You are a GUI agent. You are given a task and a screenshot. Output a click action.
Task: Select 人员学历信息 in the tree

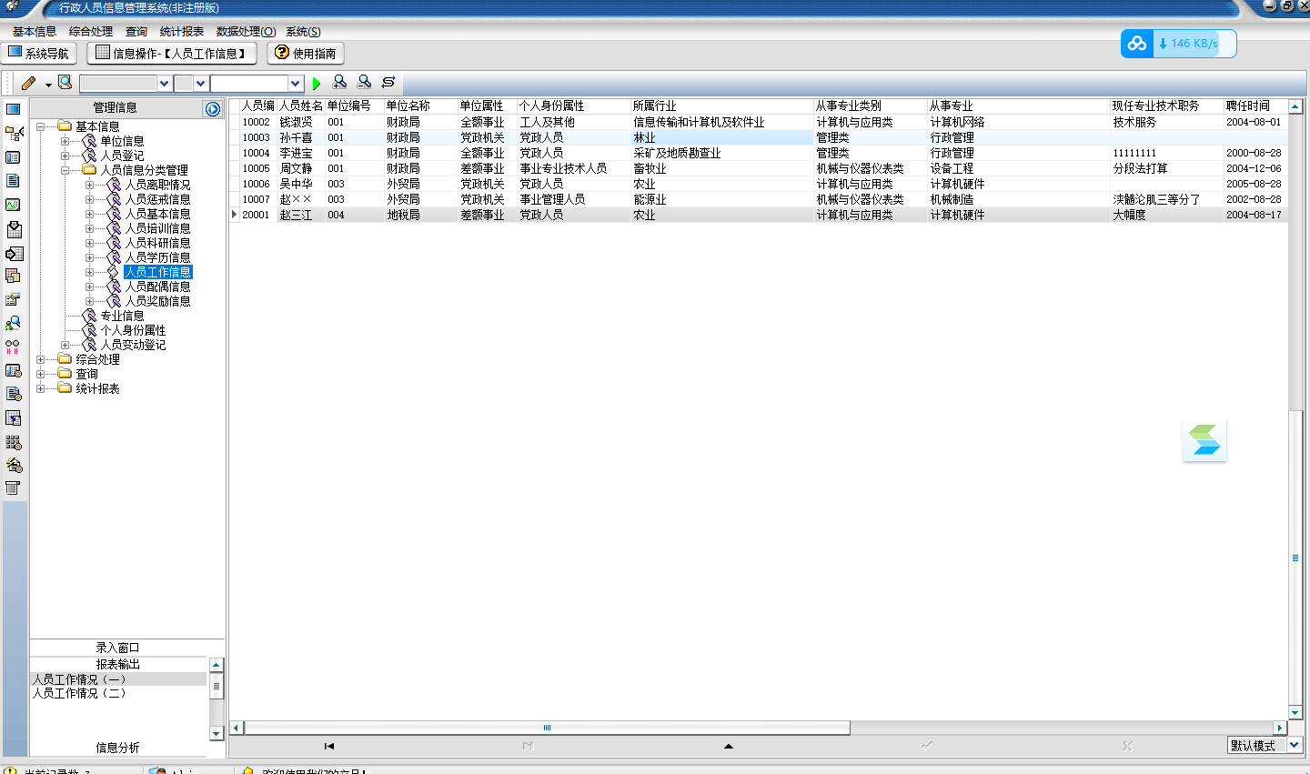(158, 257)
